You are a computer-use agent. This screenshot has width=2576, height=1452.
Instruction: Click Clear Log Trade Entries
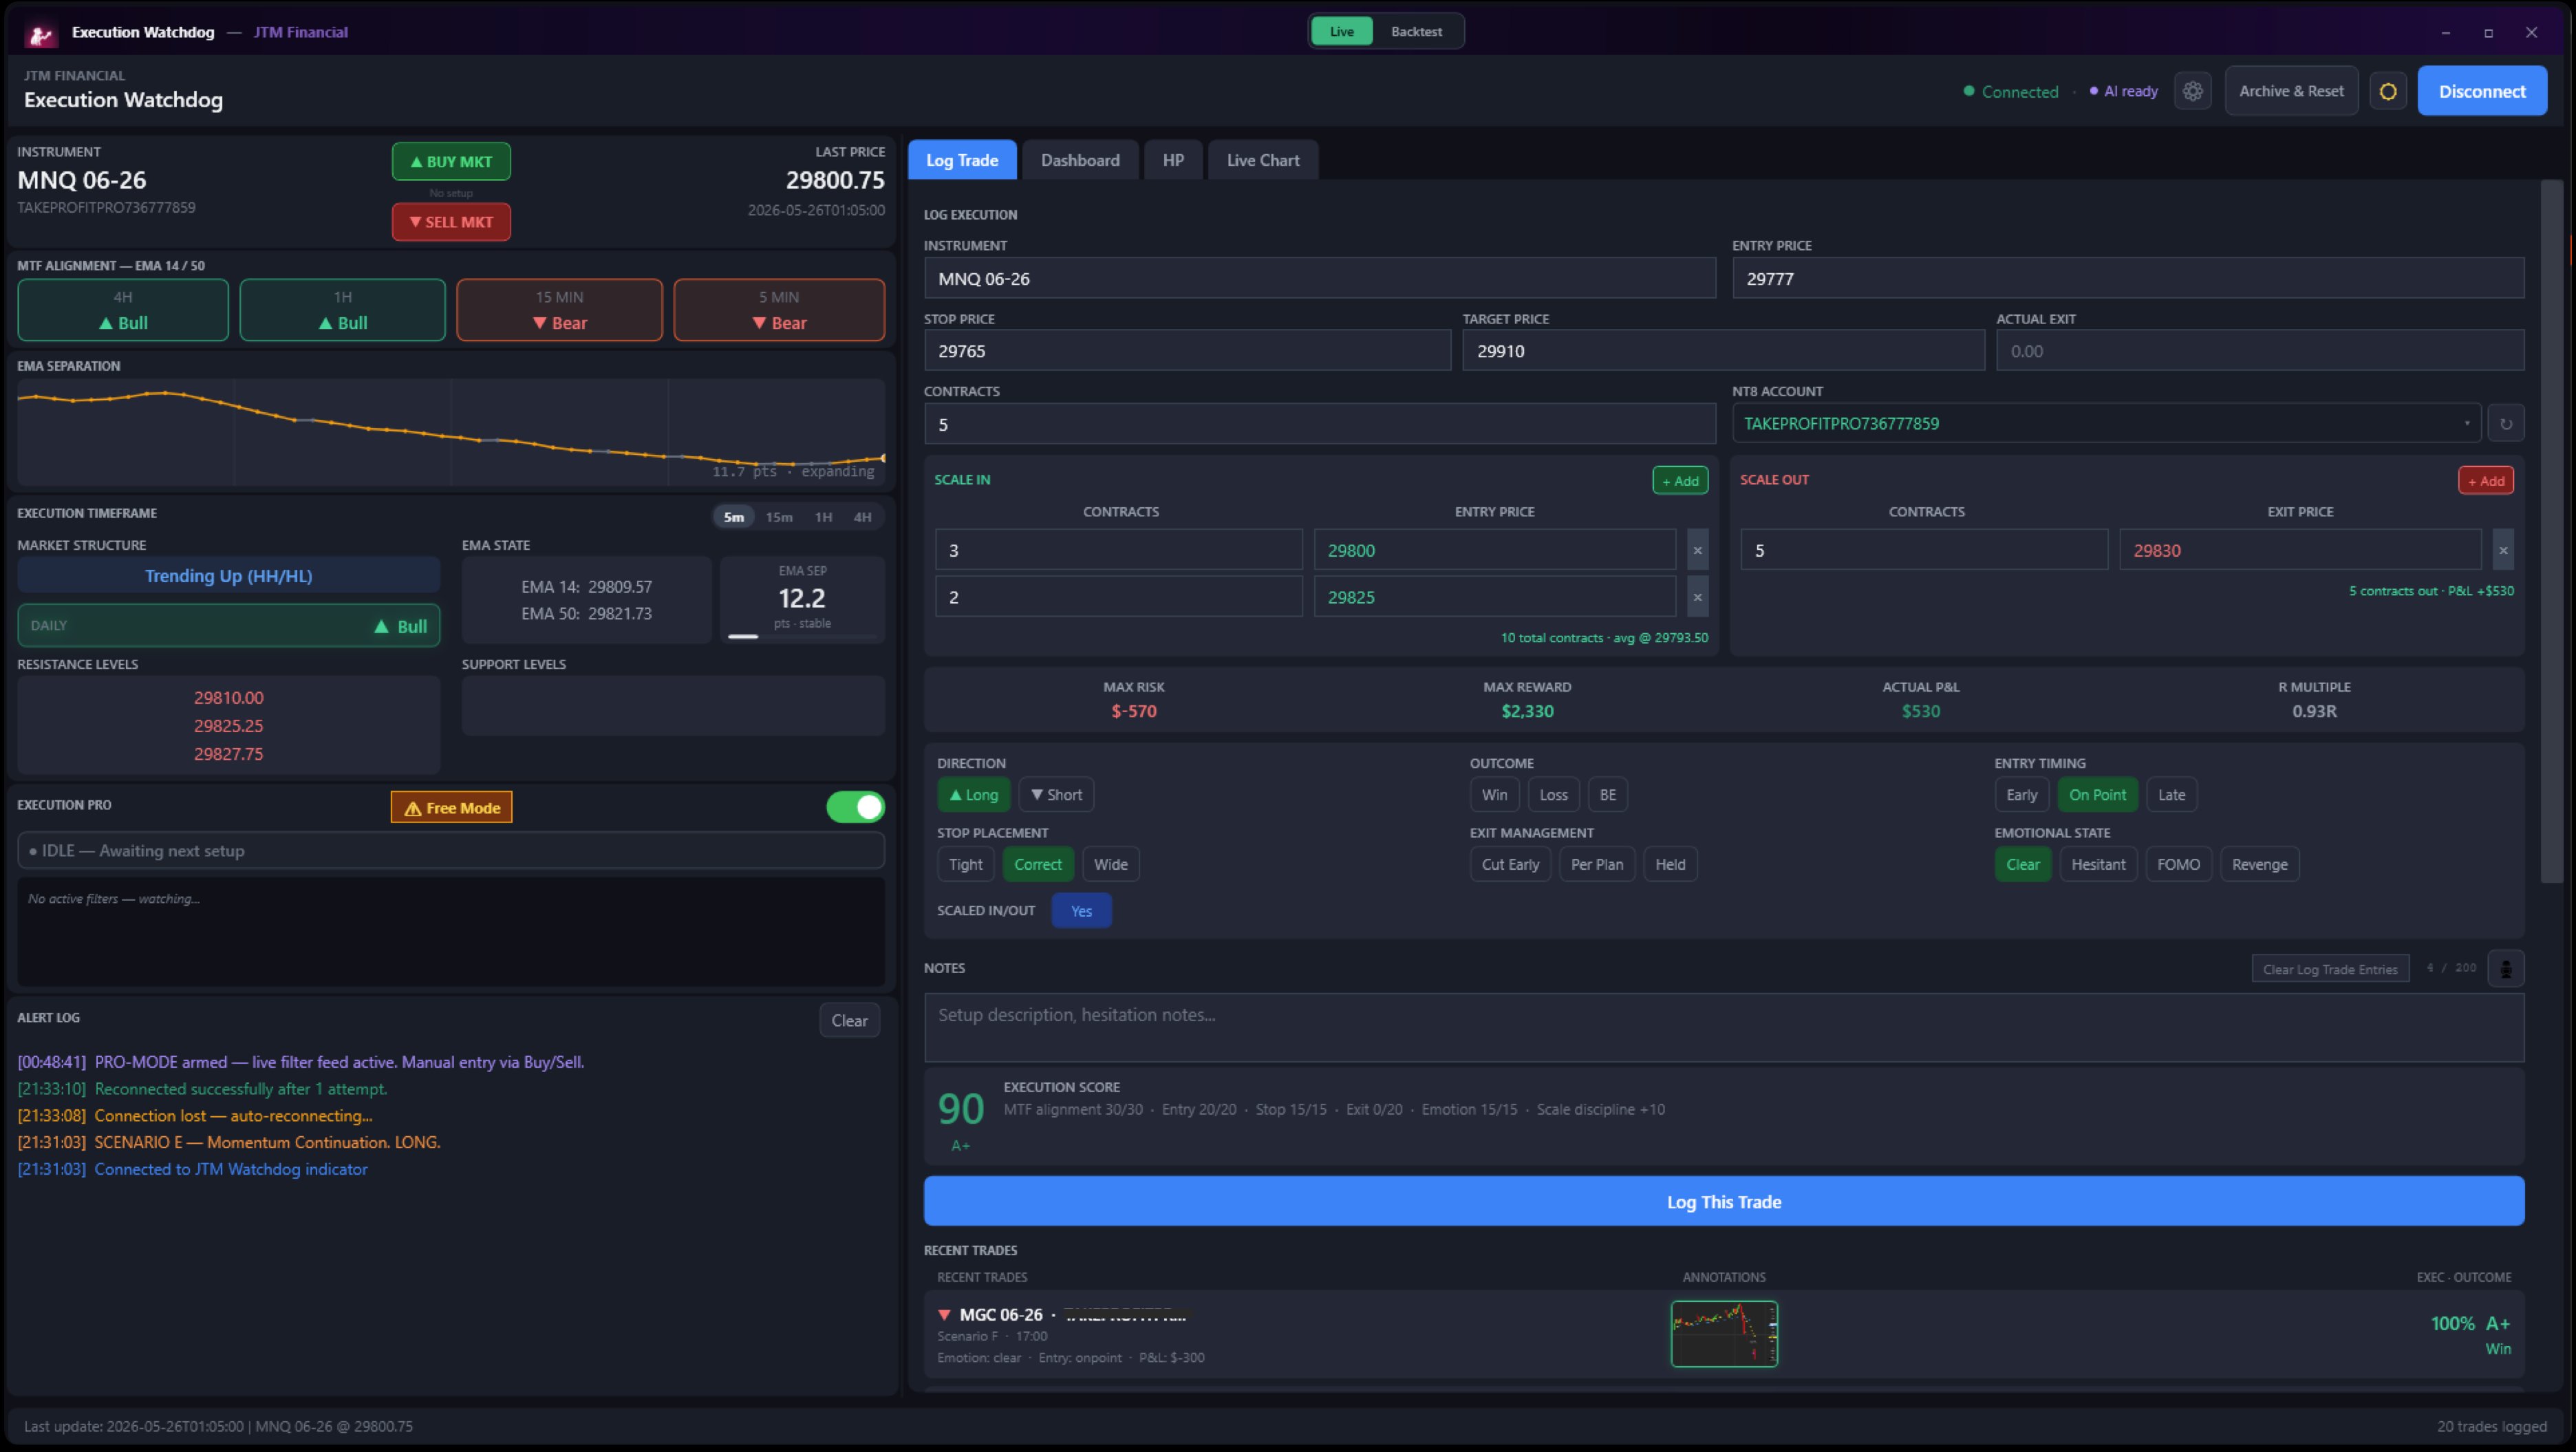click(x=2330, y=969)
